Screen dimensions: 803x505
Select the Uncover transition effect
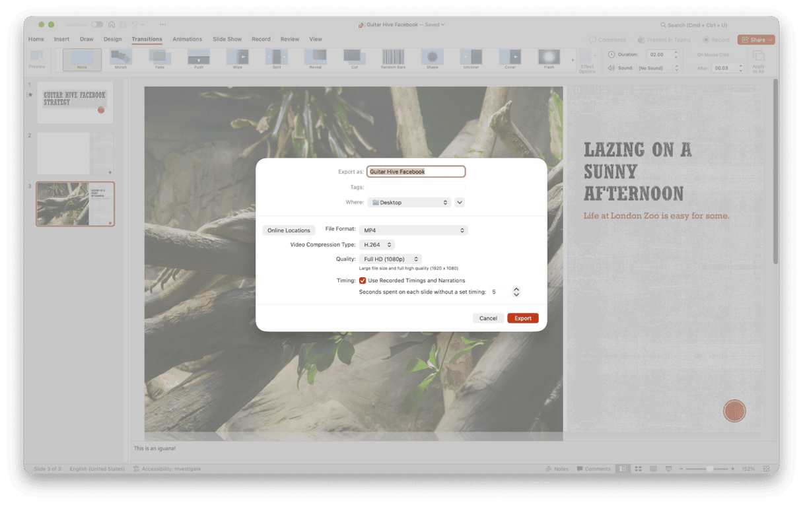tap(471, 59)
